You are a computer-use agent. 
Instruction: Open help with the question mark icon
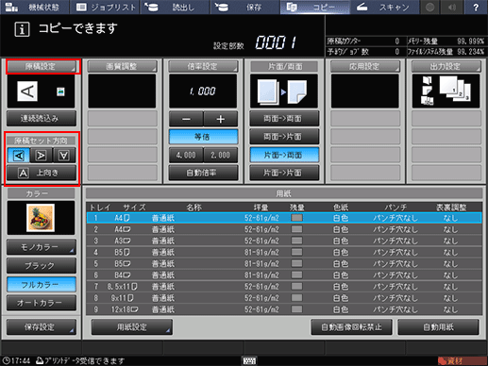(476, 8)
